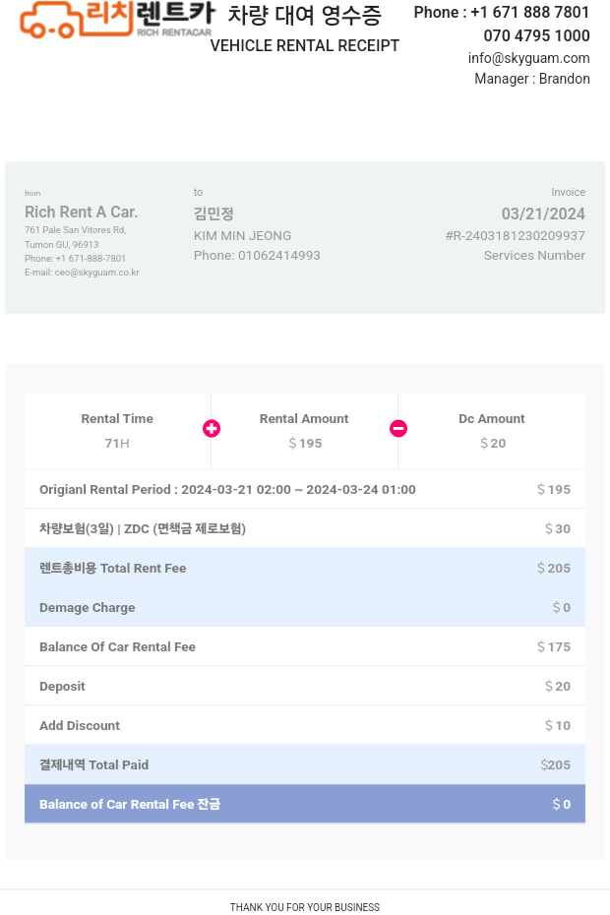Select the 070 4795 1000 phone number
Viewport: 610px width, 915px height.
click(x=536, y=35)
